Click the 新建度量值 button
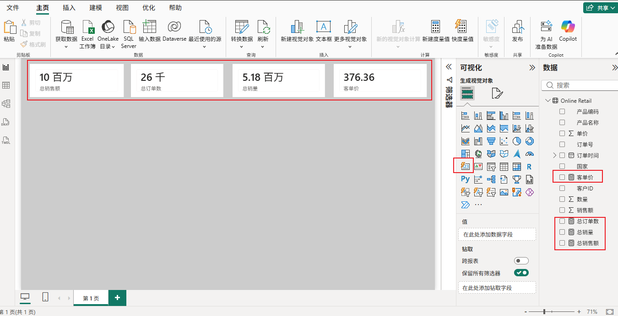Viewport: 618px width, 316px height. coord(436,32)
